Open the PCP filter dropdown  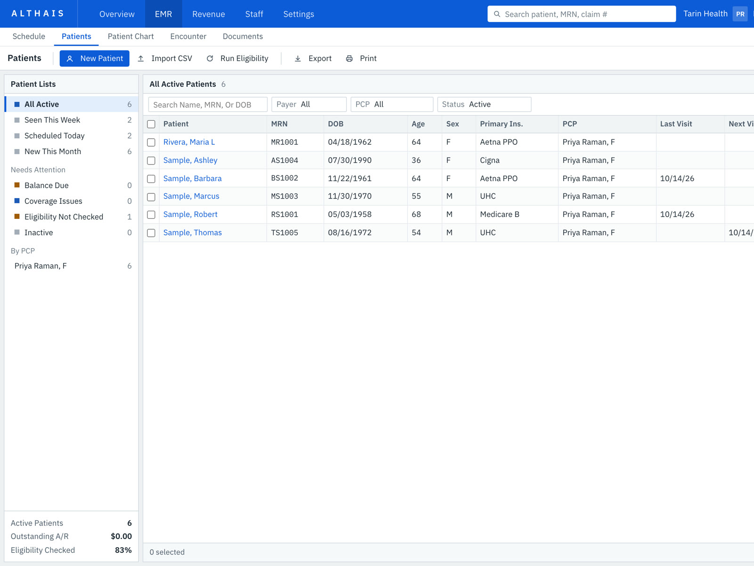(392, 104)
